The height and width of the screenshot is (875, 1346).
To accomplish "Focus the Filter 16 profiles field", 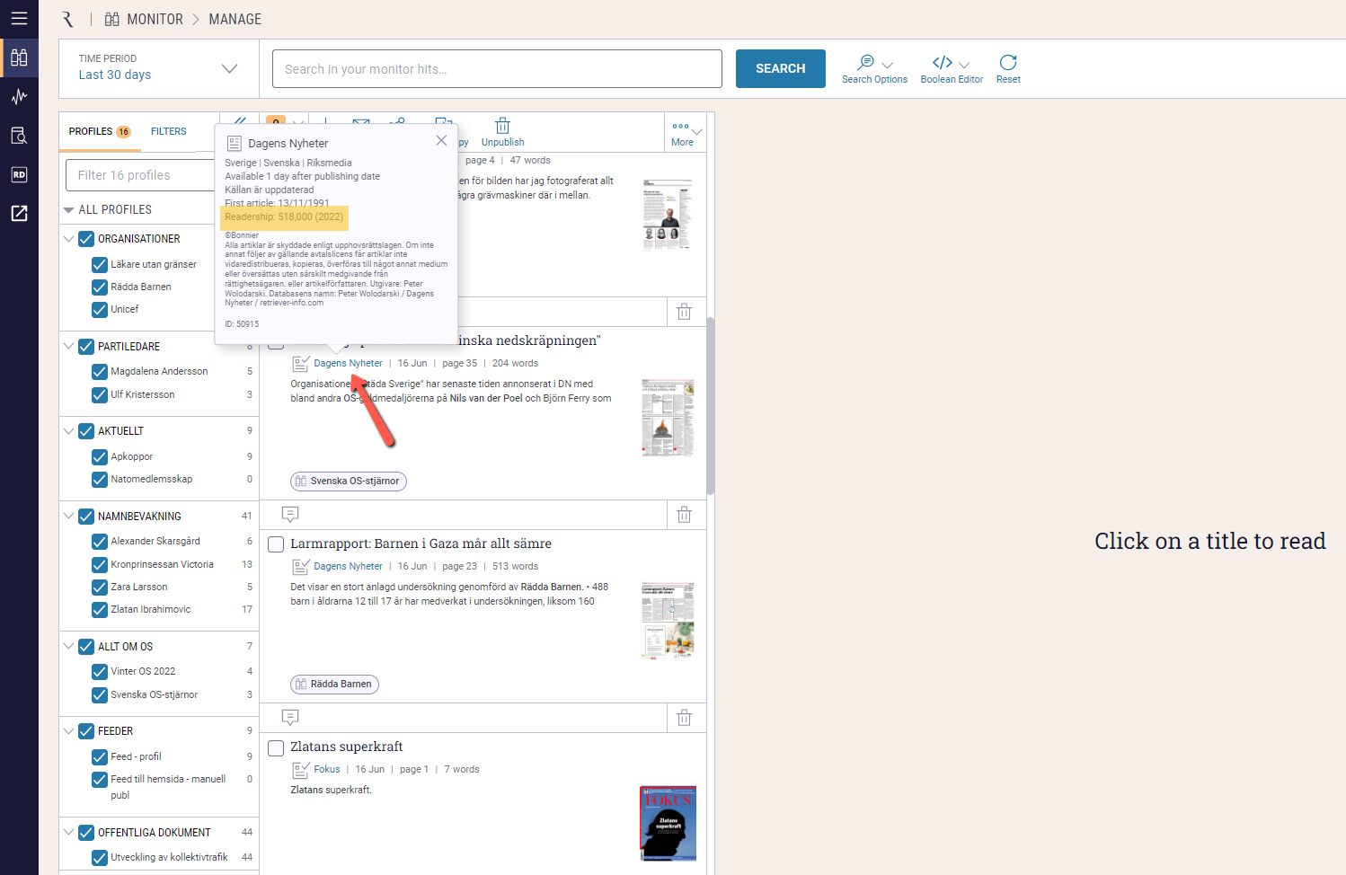I will point(140,175).
